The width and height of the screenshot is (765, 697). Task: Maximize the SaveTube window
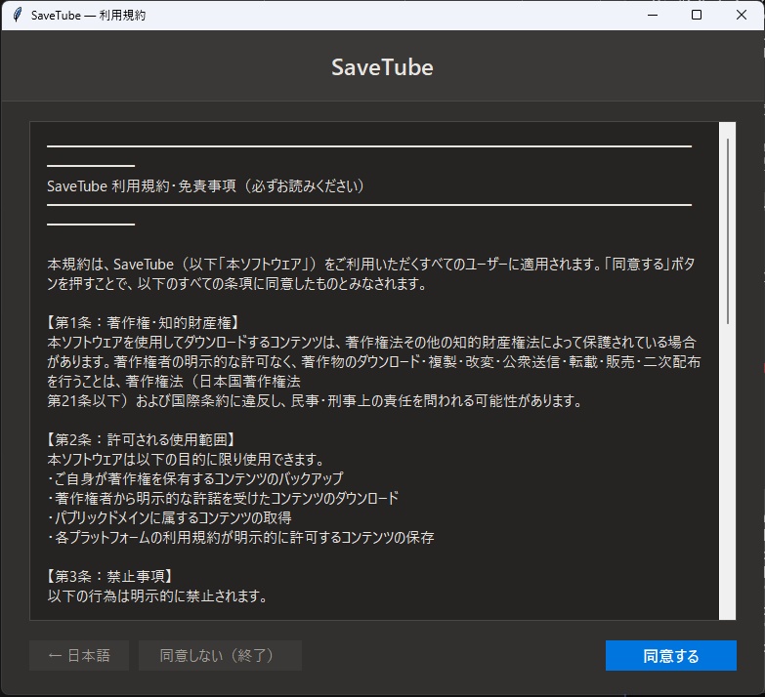pyautogui.click(x=697, y=15)
